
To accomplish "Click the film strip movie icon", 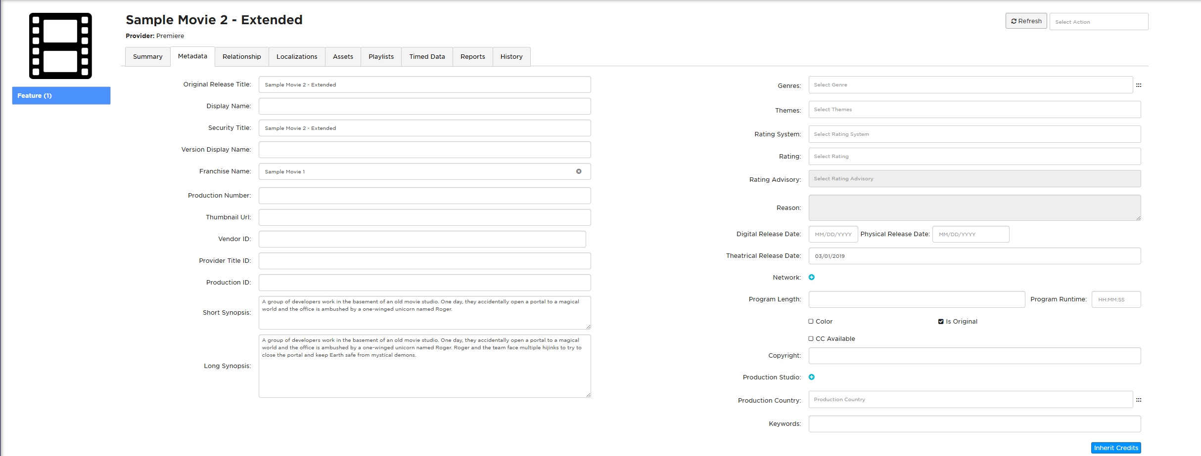I will click(x=60, y=46).
